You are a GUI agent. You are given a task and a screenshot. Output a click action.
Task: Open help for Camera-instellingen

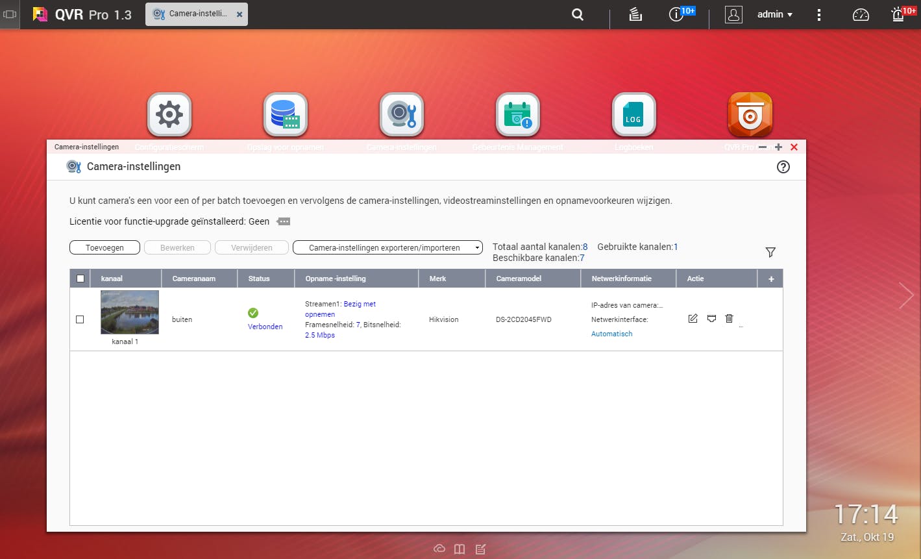click(x=783, y=167)
